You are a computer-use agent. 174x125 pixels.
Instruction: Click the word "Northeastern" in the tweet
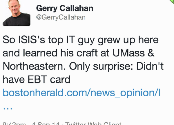[38, 66]
